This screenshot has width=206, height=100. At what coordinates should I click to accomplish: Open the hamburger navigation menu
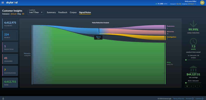click(x=3, y=2)
